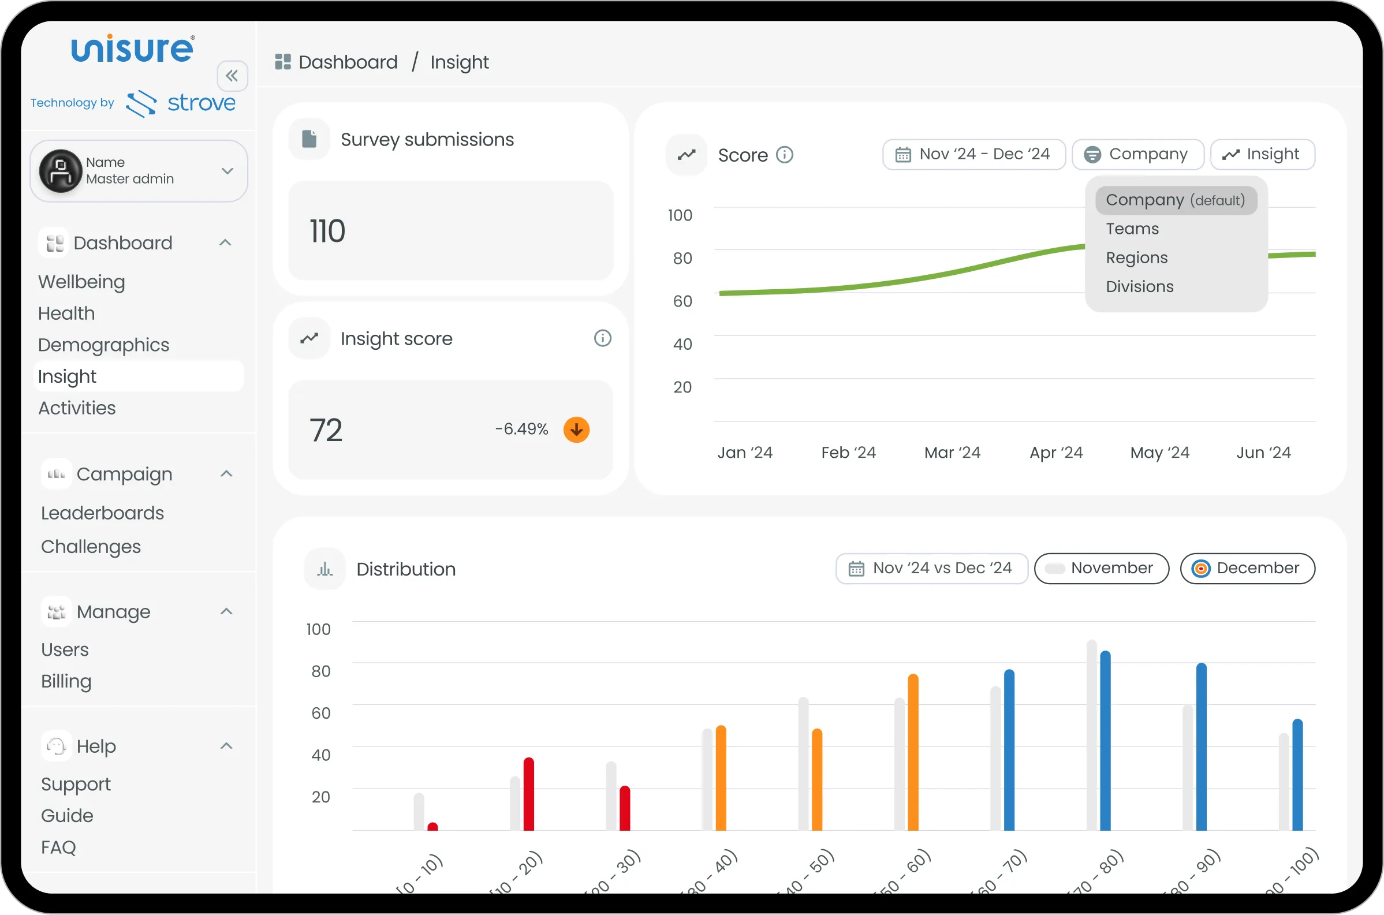Click the blue 70-80 December bar
Image resolution: width=1384 pixels, height=915 pixels.
pos(1105,741)
